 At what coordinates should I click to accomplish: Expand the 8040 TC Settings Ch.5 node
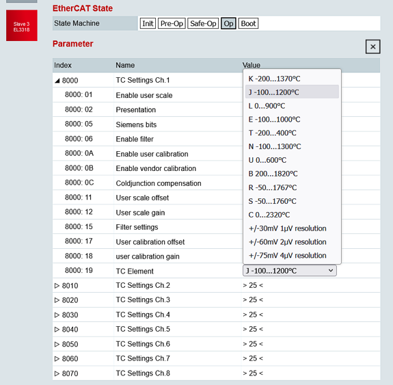click(57, 330)
